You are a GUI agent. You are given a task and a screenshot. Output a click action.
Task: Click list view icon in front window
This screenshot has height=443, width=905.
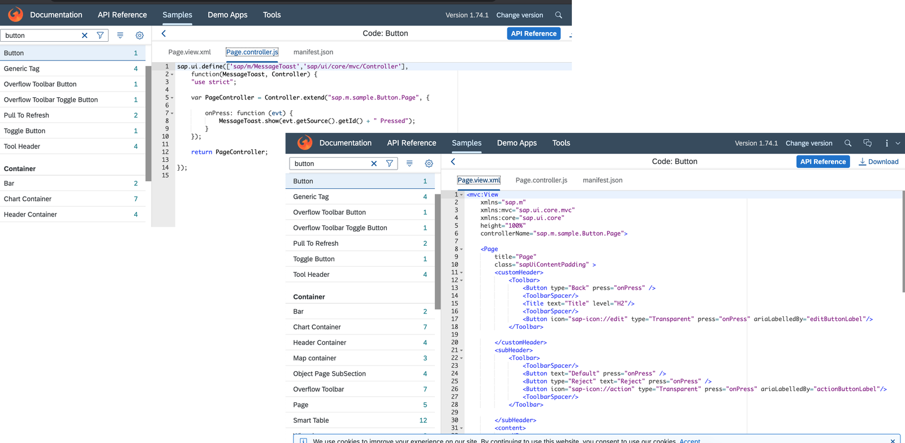coord(410,163)
